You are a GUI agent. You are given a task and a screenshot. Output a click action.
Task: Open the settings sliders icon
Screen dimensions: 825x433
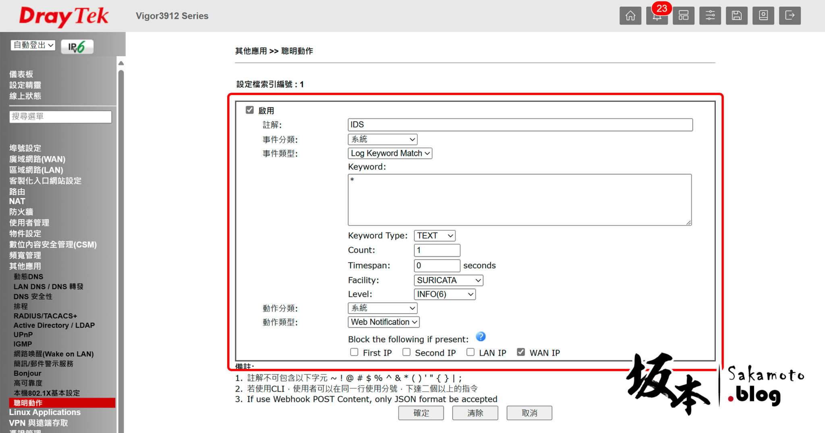click(x=710, y=16)
